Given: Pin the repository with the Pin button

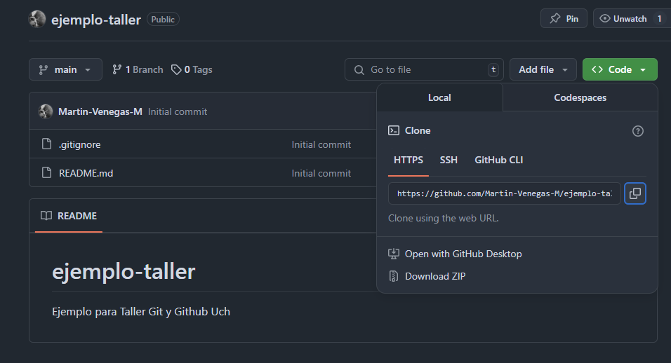Looking at the screenshot, I should tap(564, 19).
